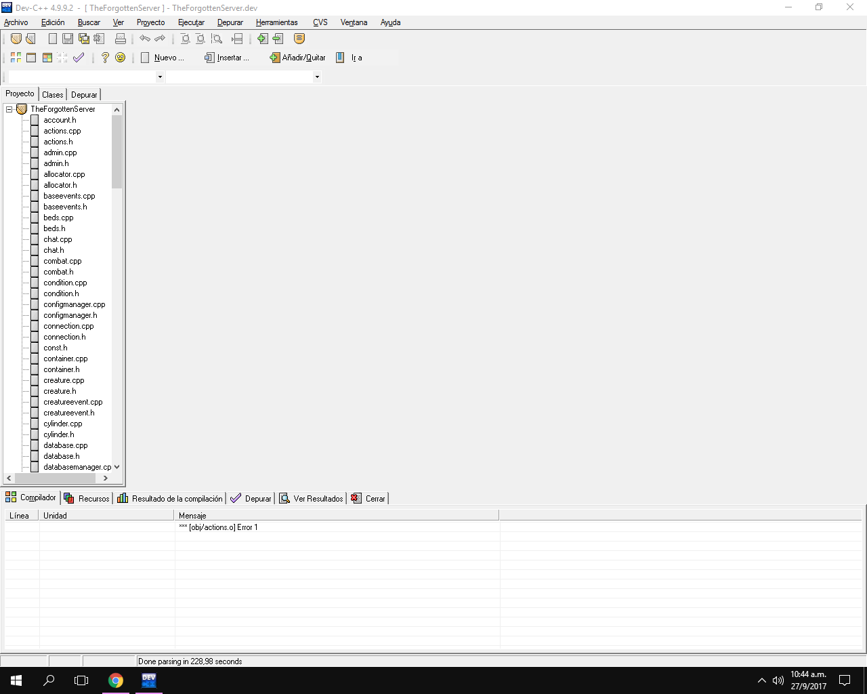Click the Rebuild All icon

pos(62,58)
